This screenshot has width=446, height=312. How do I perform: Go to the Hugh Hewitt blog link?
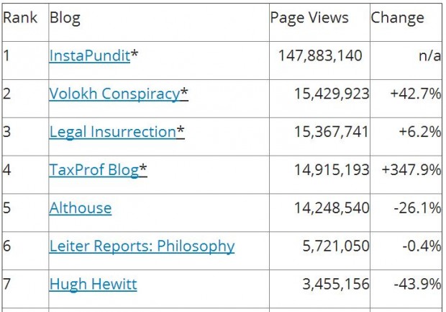coord(93,284)
